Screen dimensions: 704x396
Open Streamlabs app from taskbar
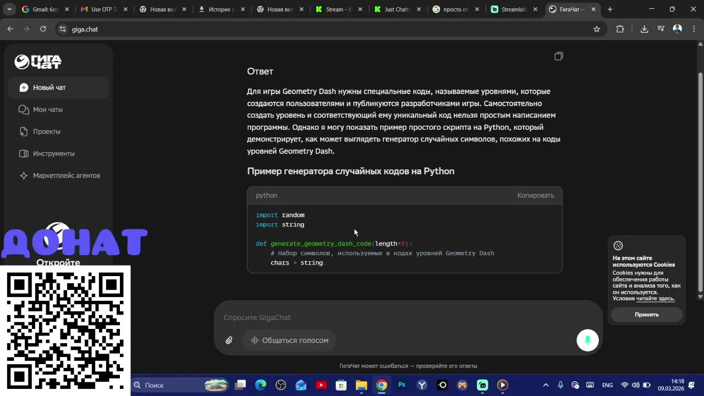[x=482, y=385]
